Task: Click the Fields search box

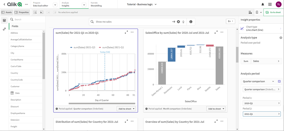Action: (x=27, y=20)
